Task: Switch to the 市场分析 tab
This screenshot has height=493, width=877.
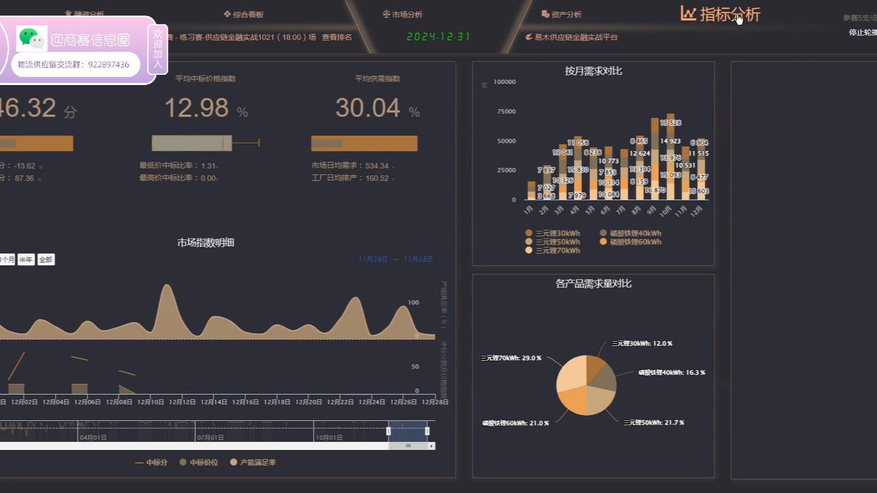Action: pyautogui.click(x=402, y=15)
